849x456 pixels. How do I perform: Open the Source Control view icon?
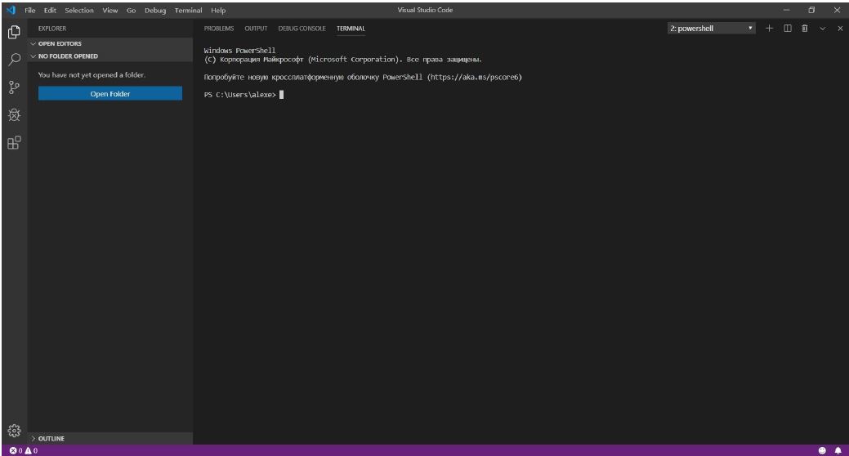[x=14, y=87]
